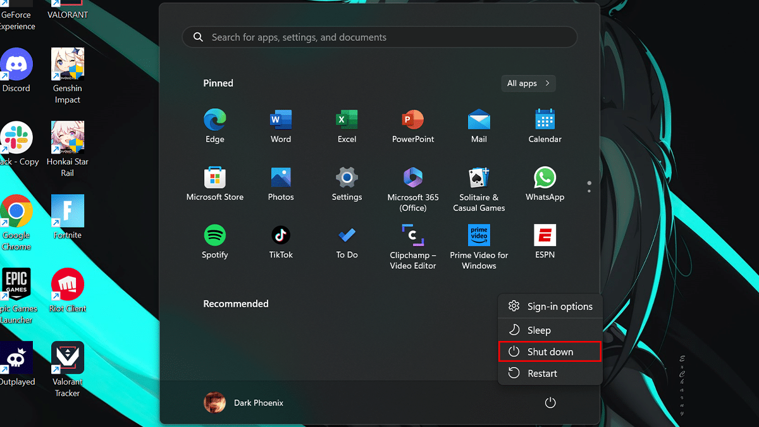
Task: Click the search apps and settings field
Action: coord(379,37)
